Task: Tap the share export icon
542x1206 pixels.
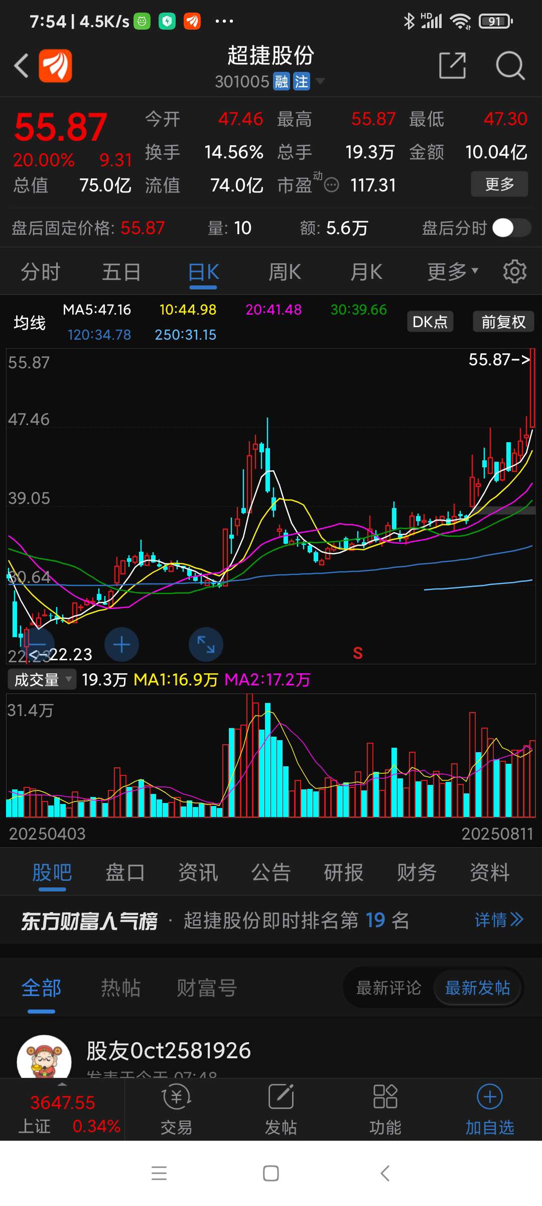Action: coord(453,65)
